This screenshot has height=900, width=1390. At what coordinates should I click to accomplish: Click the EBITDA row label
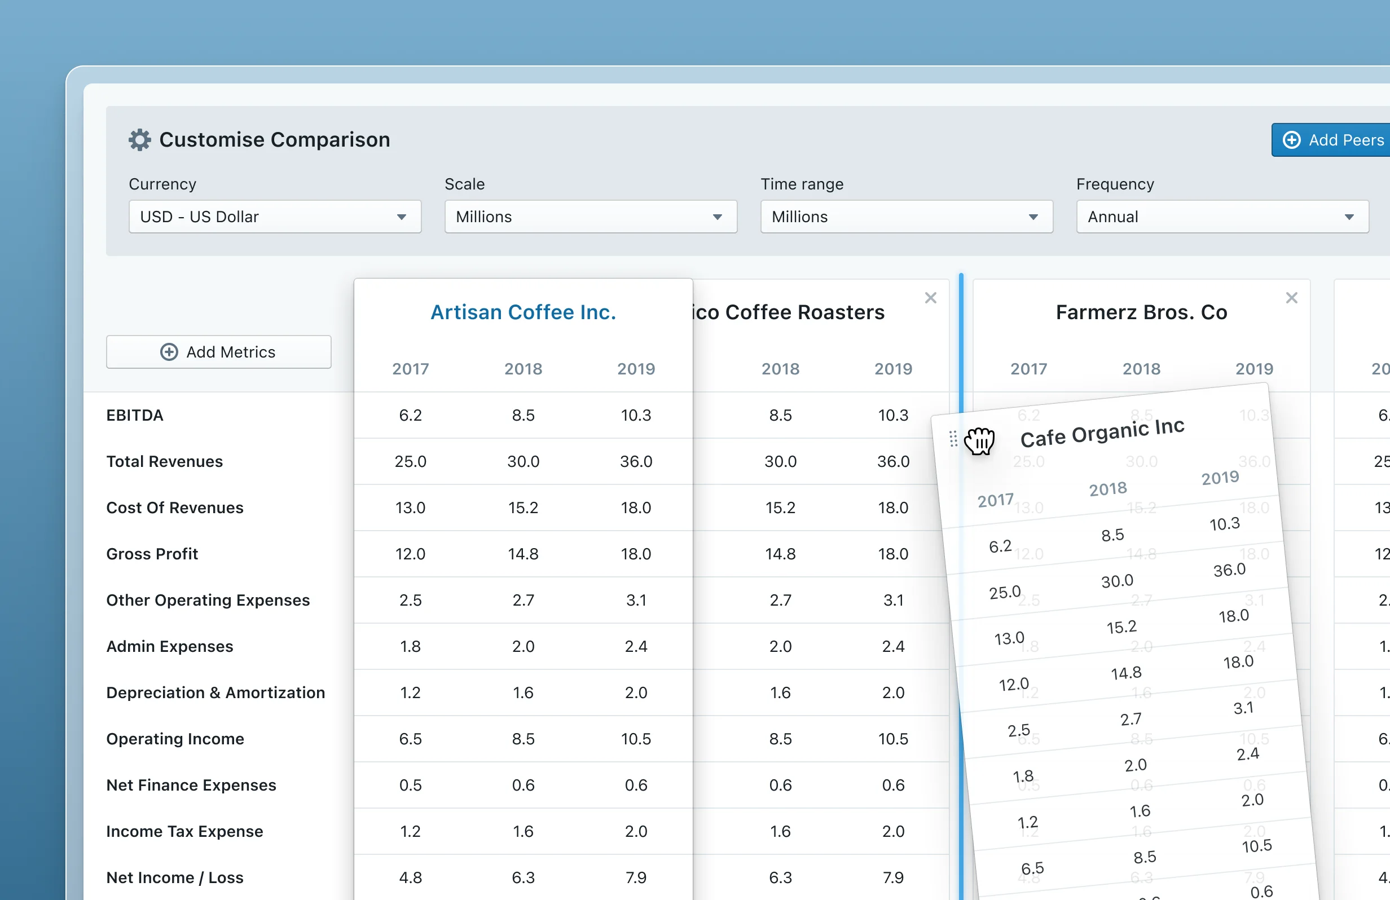(x=135, y=415)
